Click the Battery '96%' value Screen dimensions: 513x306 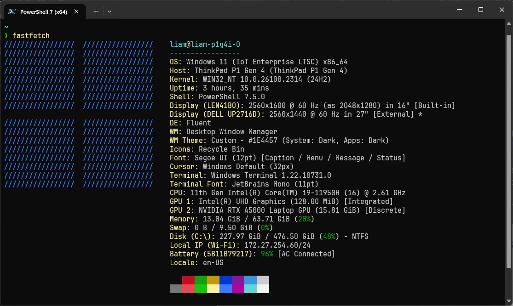[x=267, y=254]
